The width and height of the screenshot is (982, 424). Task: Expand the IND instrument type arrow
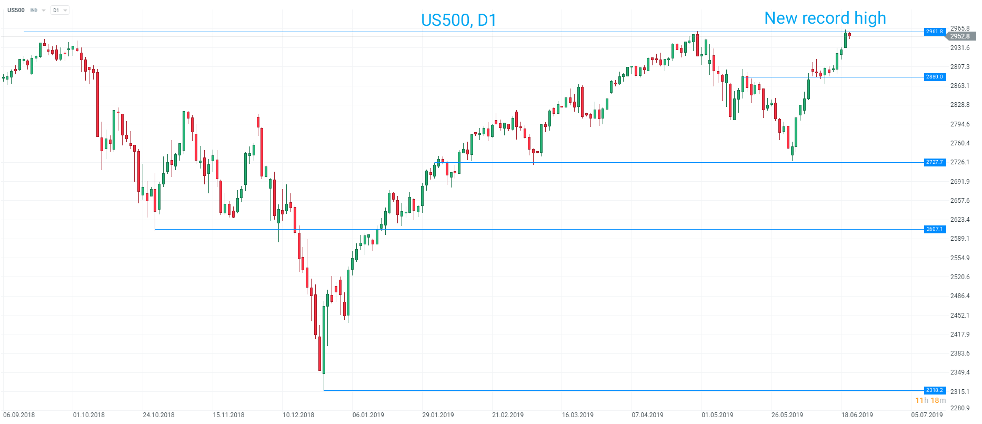tap(44, 11)
